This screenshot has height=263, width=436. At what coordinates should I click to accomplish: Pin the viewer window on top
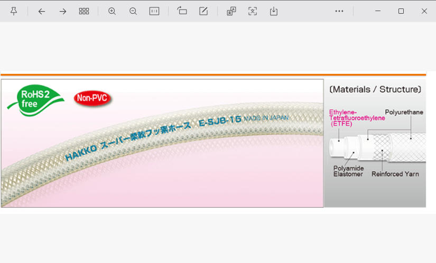(x=14, y=11)
